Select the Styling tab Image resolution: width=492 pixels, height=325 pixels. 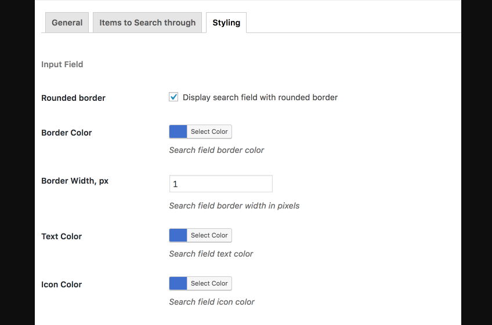coord(226,23)
